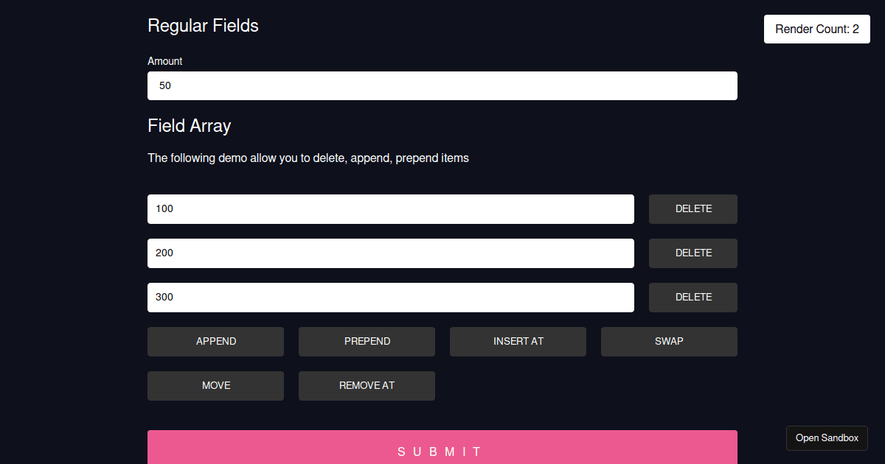Click the Amount input field containing 50
The width and height of the screenshot is (885, 464).
click(442, 85)
